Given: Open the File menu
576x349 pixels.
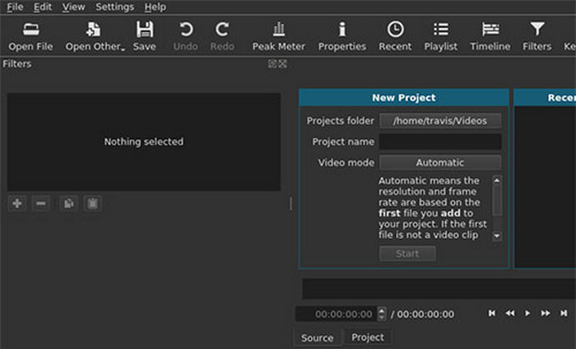Looking at the screenshot, I should [15, 7].
